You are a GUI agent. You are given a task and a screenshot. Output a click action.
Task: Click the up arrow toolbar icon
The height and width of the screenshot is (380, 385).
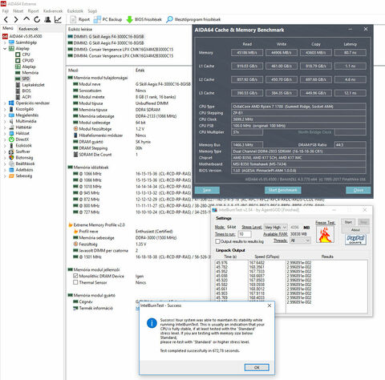tap(26, 19)
